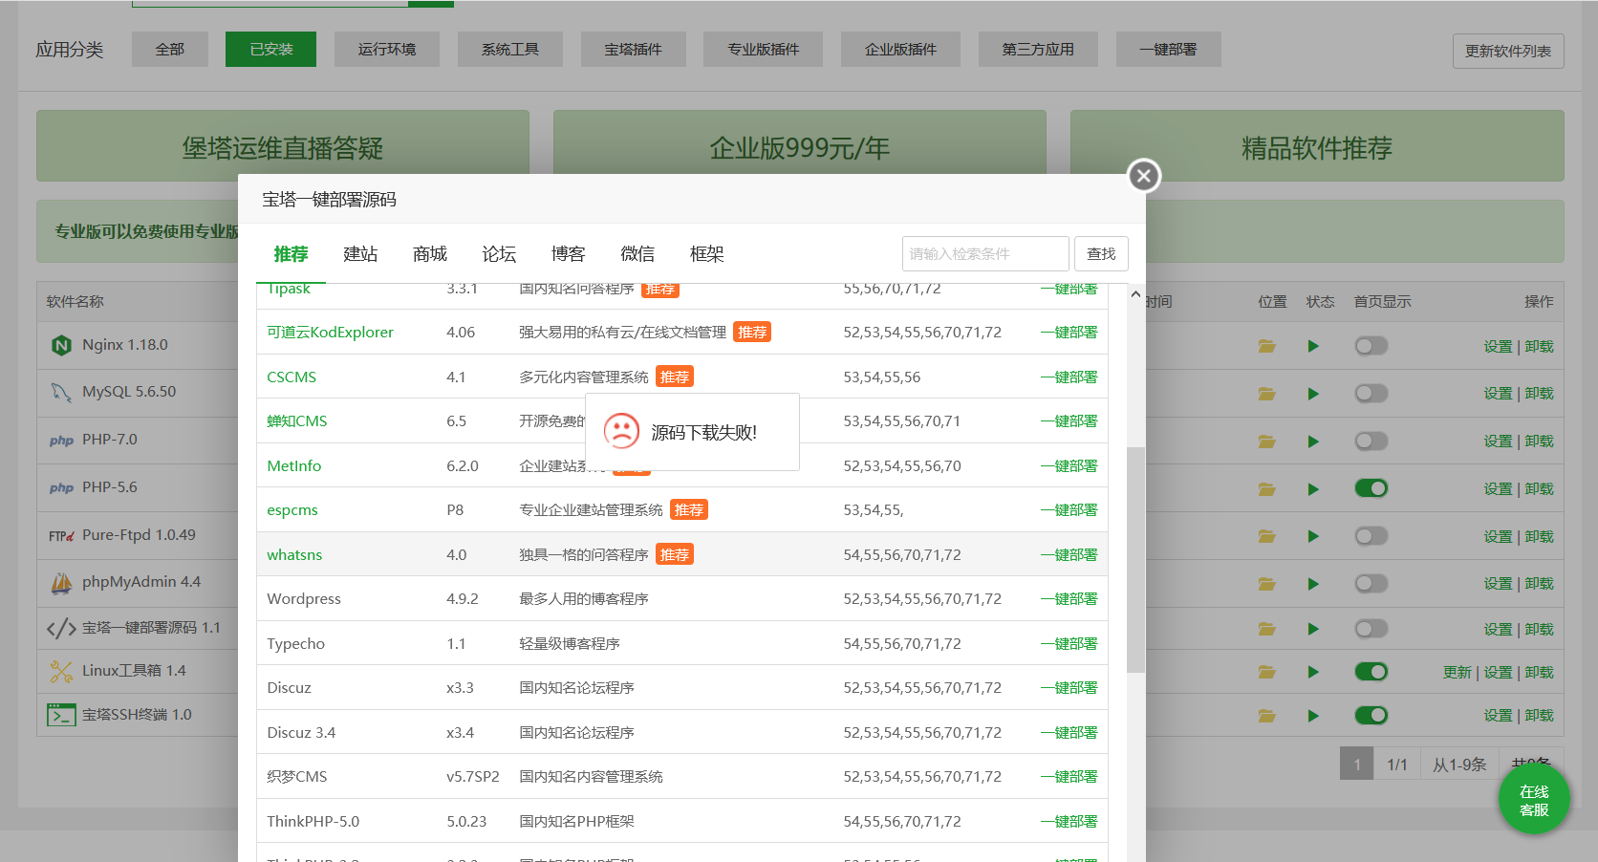Open the folder location for the PHP-7.0 row
This screenshot has width=1598, height=862.
pos(1267,442)
